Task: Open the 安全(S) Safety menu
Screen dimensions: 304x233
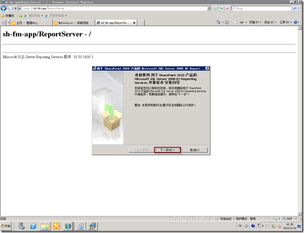Action: click(x=270, y=22)
